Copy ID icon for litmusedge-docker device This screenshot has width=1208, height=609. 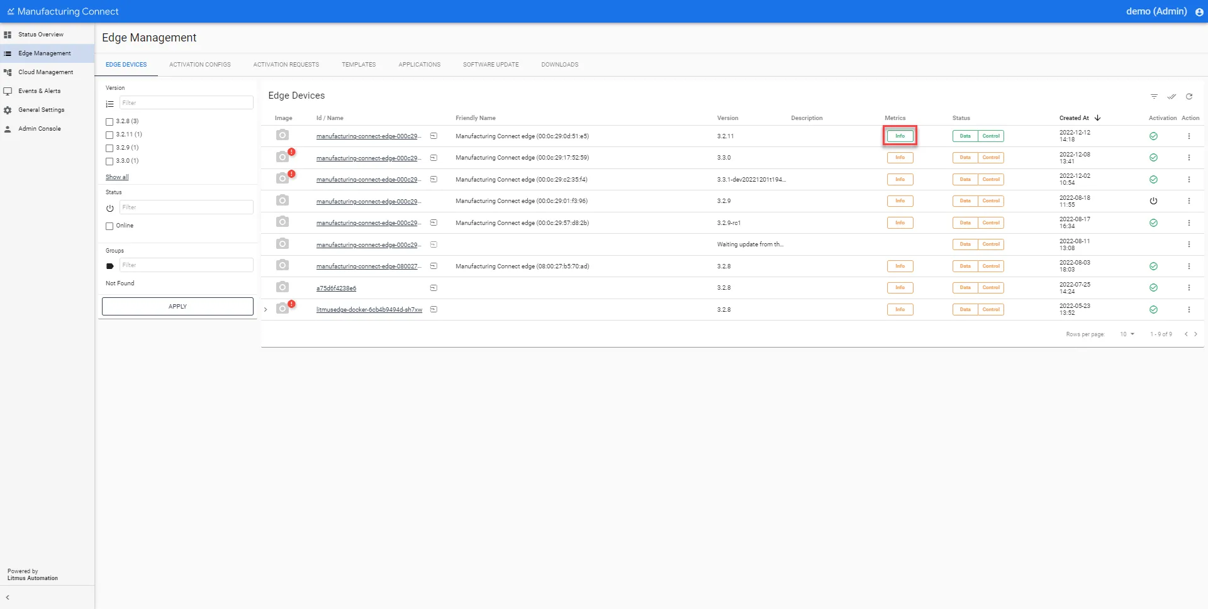pyautogui.click(x=433, y=309)
